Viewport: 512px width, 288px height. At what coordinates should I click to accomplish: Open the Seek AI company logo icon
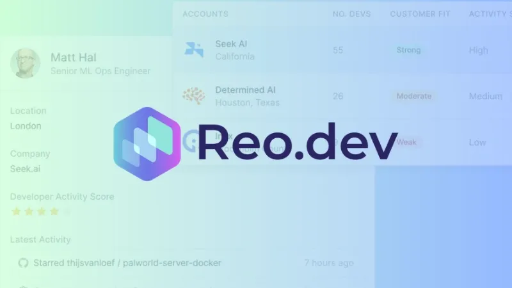(194, 50)
